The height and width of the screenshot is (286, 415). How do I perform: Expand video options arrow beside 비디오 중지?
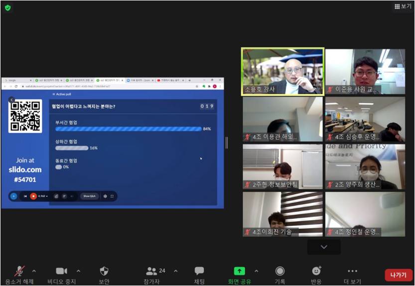[78, 271]
